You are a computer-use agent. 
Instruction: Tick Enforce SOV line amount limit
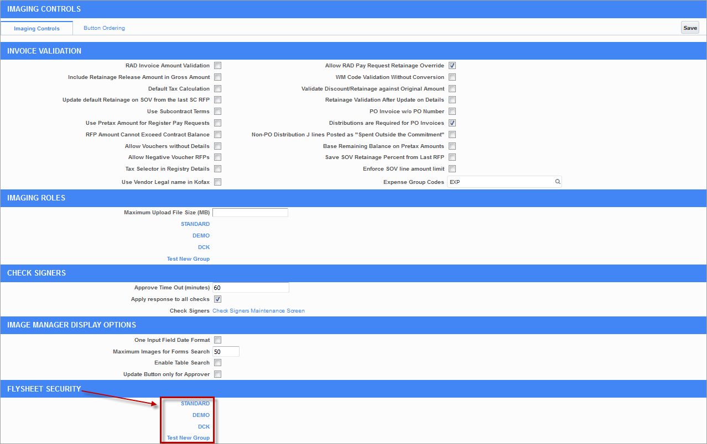point(453,169)
